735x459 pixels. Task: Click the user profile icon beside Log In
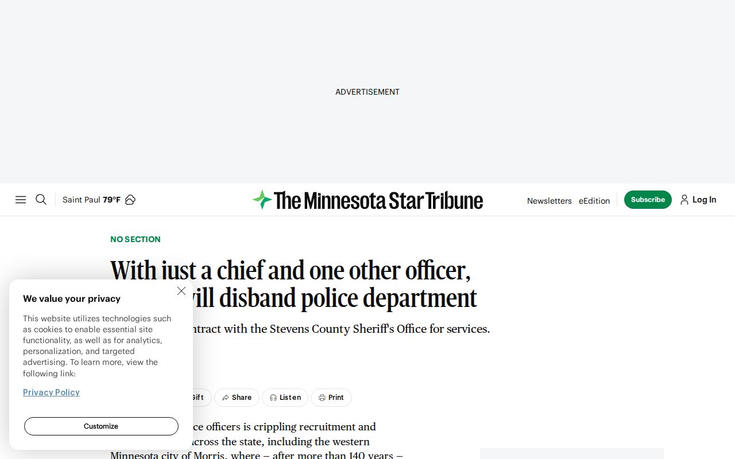point(684,200)
